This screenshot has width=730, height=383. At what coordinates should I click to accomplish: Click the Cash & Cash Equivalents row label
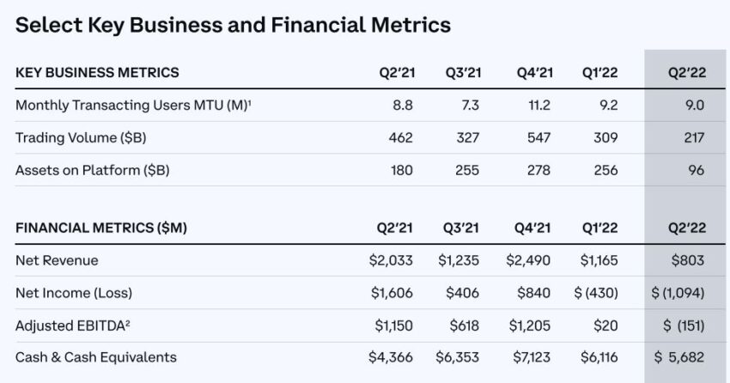tap(96, 357)
